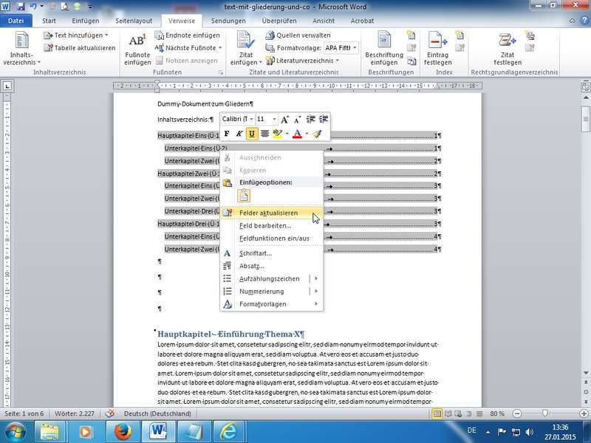
Task: Switch to the Seitenlayout ribbon tab
Action: click(134, 21)
